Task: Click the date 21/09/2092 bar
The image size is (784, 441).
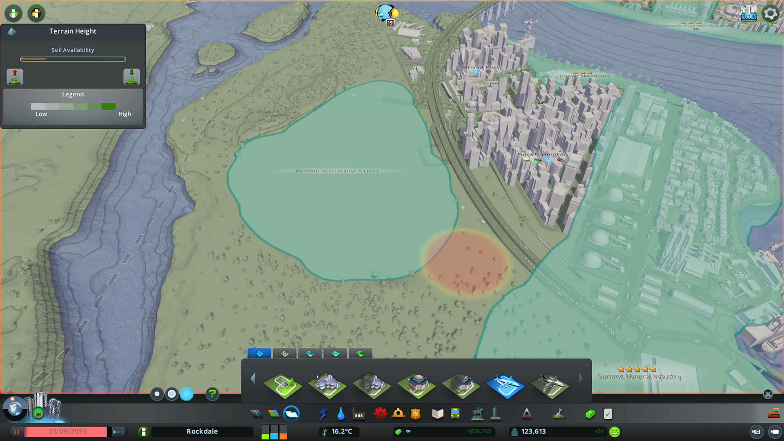Action: (66, 432)
